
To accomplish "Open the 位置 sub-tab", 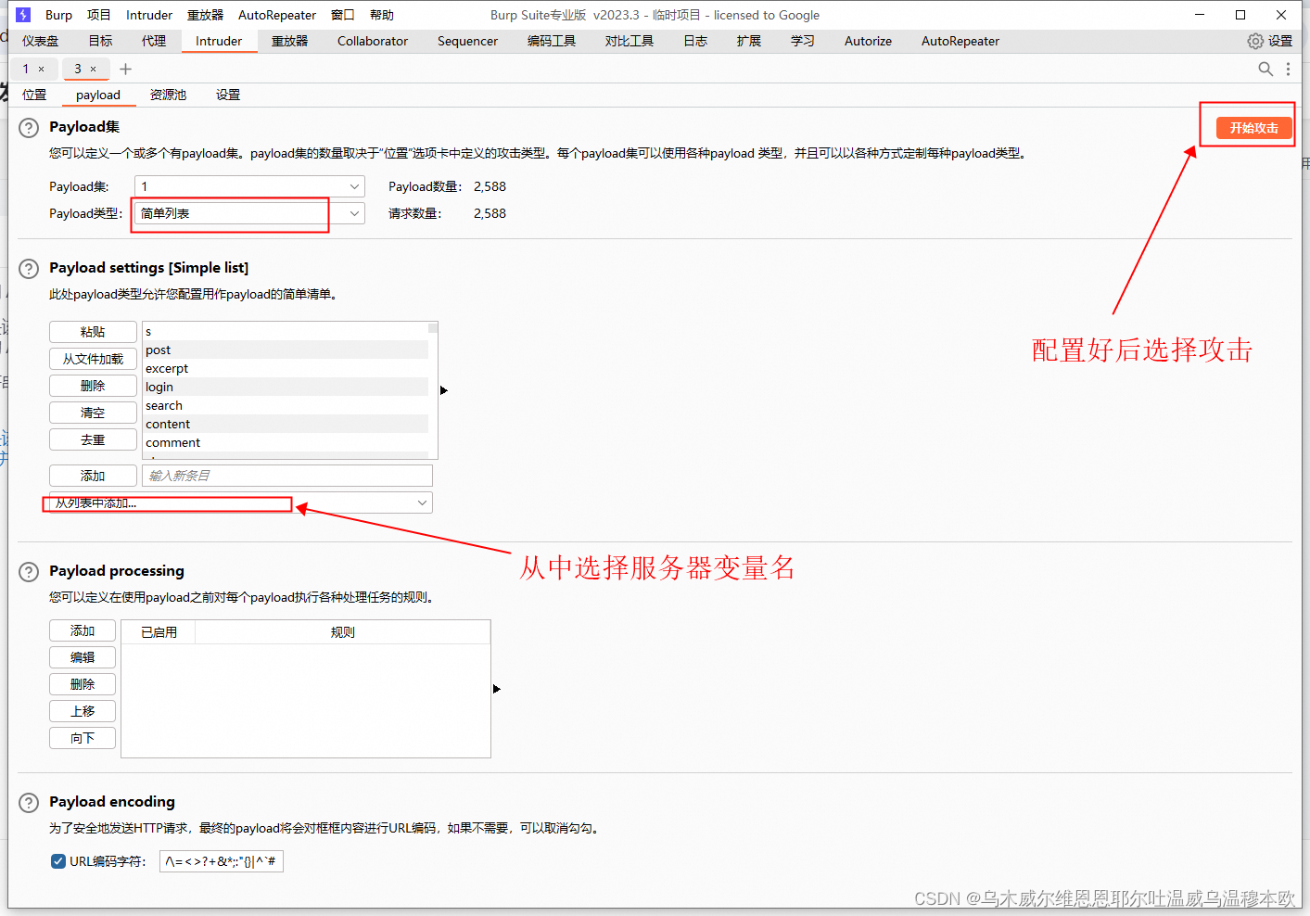I will pyautogui.click(x=34, y=95).
